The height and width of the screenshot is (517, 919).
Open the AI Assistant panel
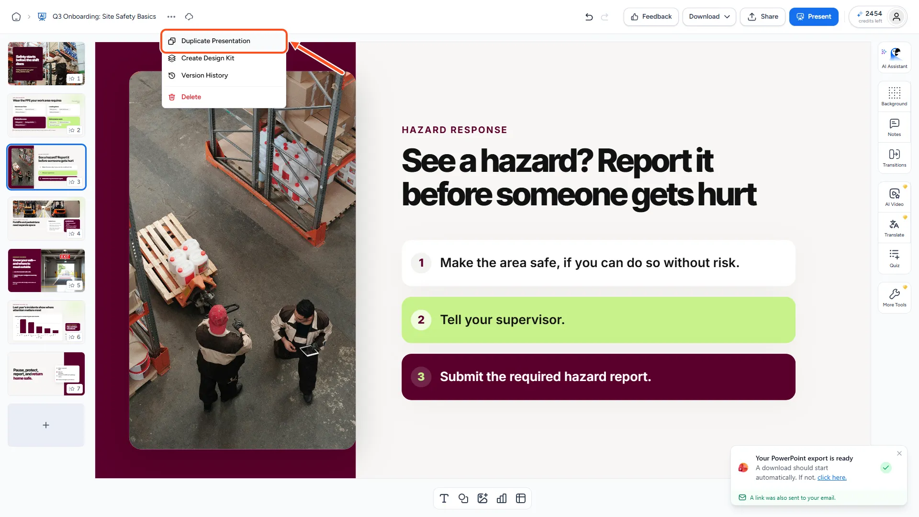[x=894, y=57]
